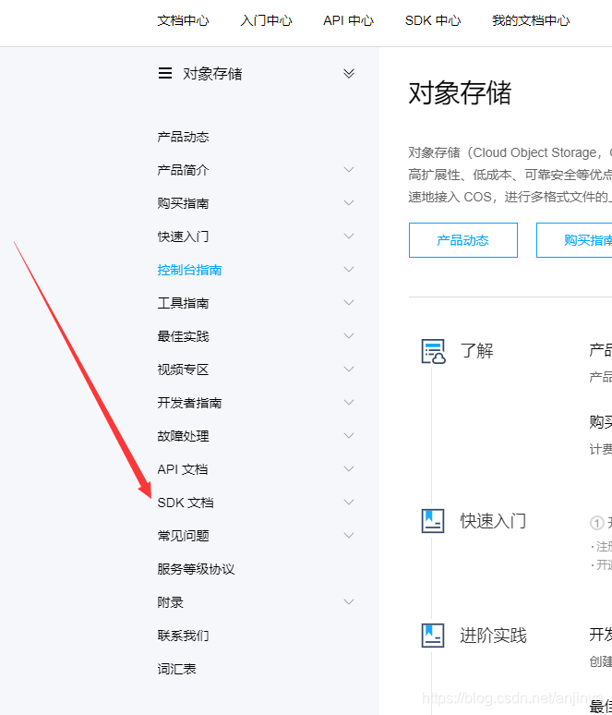Select 附录 in the sidebar

click(171, 603)
